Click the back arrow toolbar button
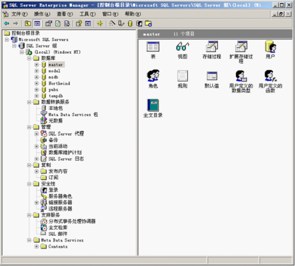This screenshot has height=266, width=295. pos(7,23)
